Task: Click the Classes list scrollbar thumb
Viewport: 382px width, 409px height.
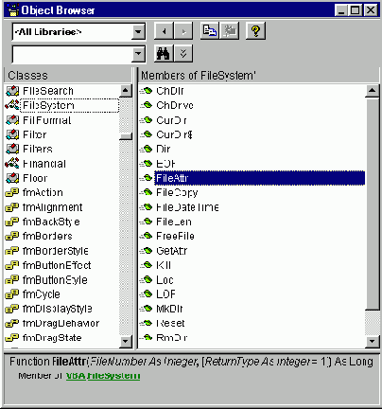Action: tap(126, 136)
